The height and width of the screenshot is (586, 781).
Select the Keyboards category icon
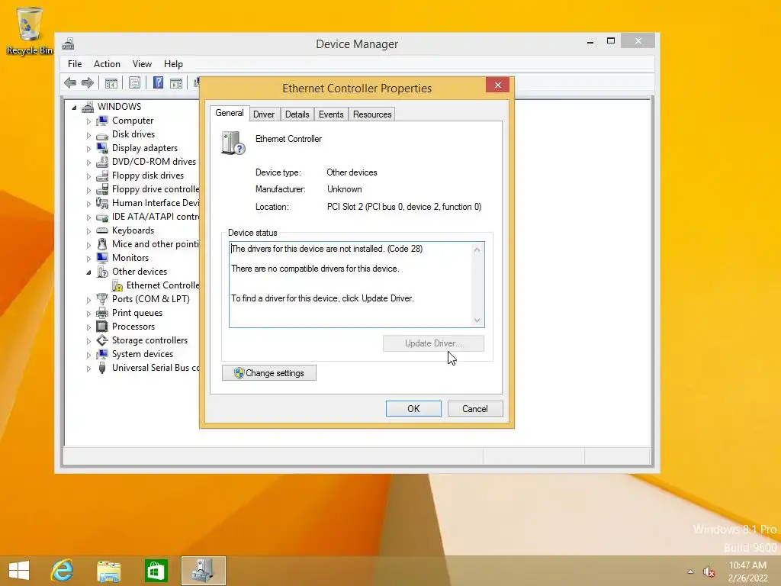(x=102, y=230)
